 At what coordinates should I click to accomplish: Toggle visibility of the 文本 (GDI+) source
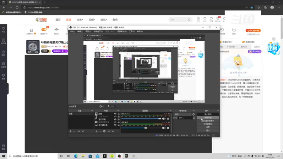(x=115, y=117)
